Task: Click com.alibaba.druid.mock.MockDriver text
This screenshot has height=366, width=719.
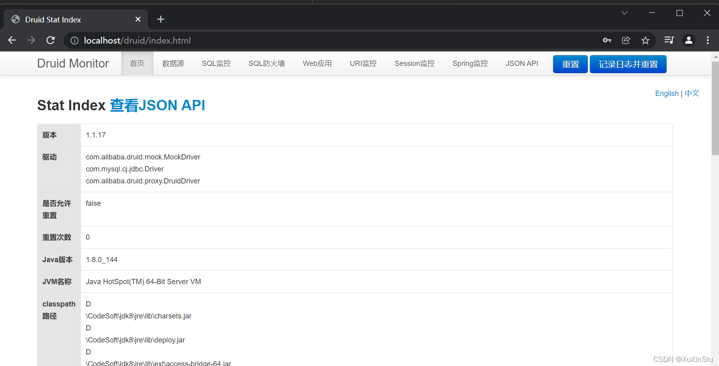Action: coord(143,157)
